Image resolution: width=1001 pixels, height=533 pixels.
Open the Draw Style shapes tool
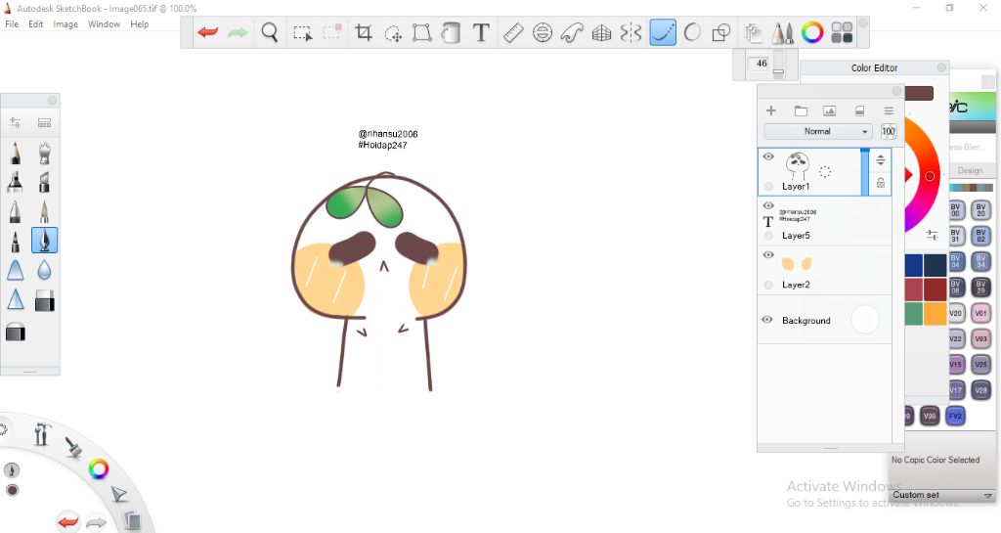721,32
